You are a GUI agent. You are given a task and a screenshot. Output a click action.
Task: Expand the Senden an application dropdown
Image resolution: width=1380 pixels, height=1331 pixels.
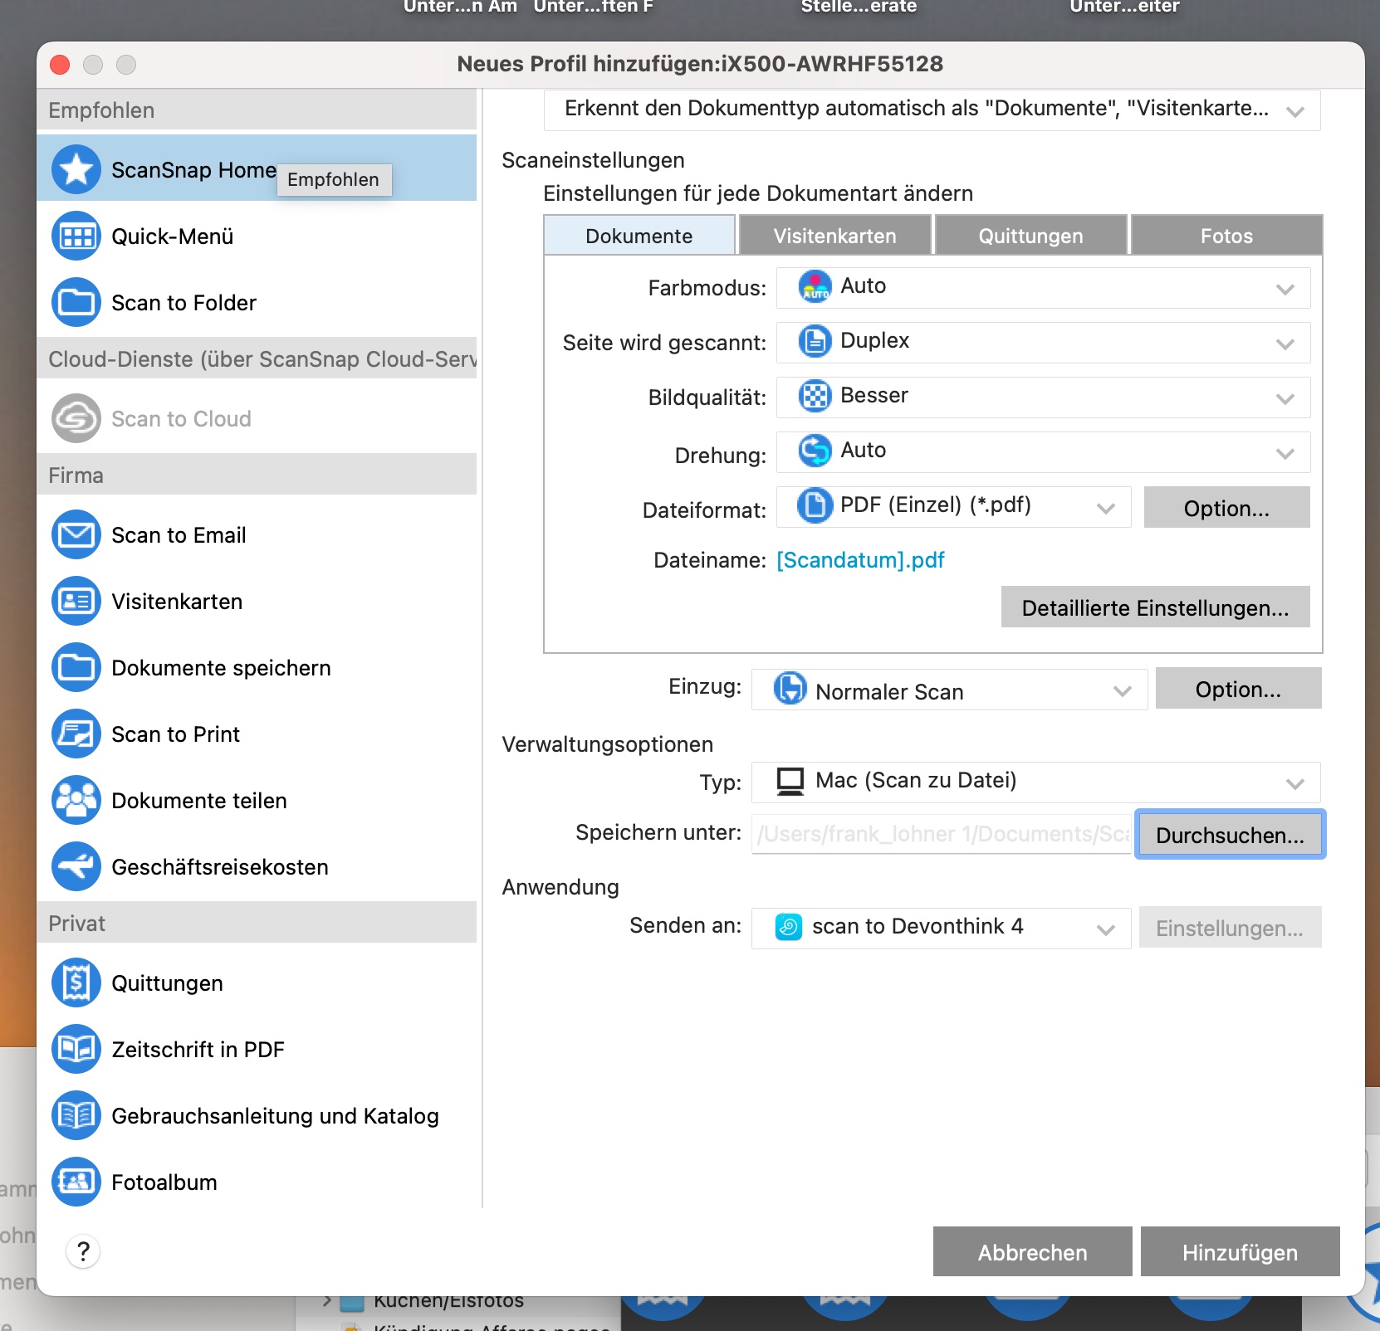click(x=941, y=928)
